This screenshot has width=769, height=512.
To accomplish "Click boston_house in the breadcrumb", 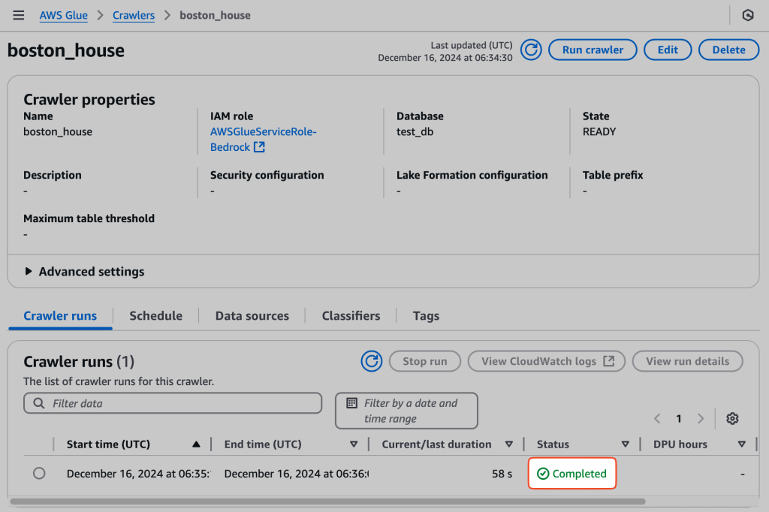I will pos(215,15).
